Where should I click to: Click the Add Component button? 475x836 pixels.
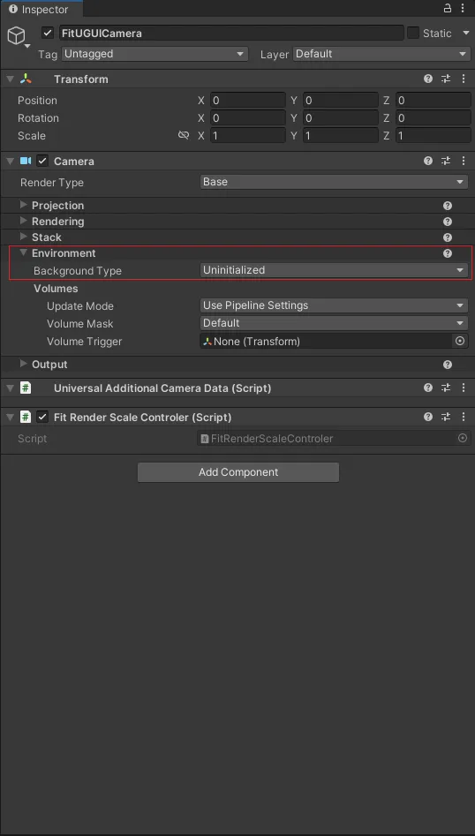238,471
